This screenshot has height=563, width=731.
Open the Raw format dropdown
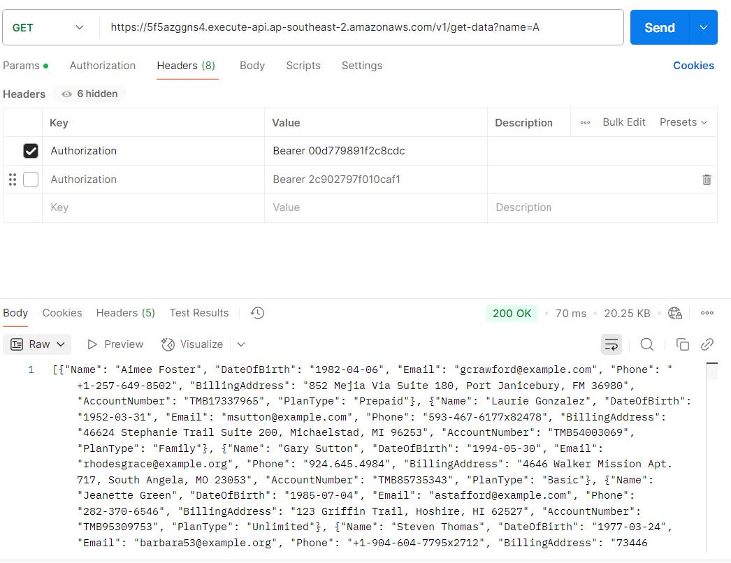(x=39, y=344)
